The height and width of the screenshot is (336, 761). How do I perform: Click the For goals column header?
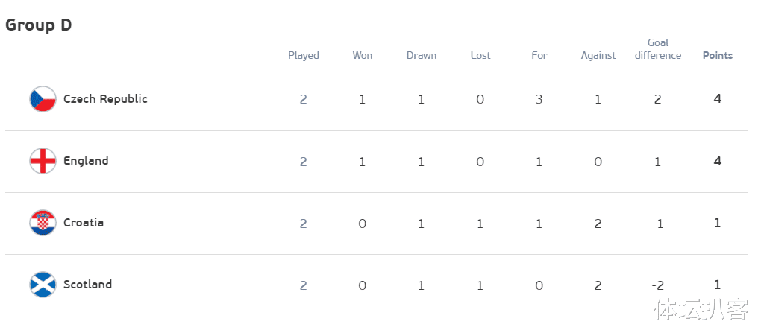(x=539, y=56)
